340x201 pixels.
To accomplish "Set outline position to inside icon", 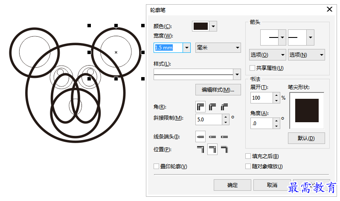I will coord(224,149).
